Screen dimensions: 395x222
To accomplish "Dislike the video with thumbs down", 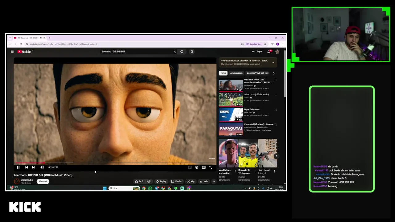I will pyautogui.click(x=149, y=181).
